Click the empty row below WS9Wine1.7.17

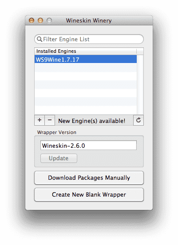(86, 67)
